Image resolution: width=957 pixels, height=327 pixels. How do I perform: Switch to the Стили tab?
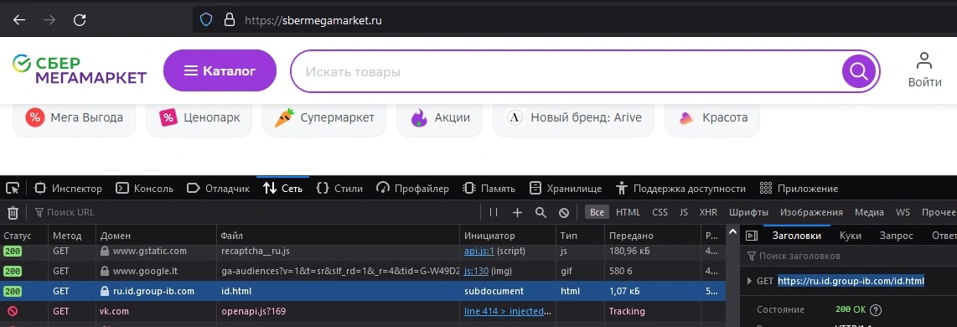pyautogui.click(x=340, y=189)
